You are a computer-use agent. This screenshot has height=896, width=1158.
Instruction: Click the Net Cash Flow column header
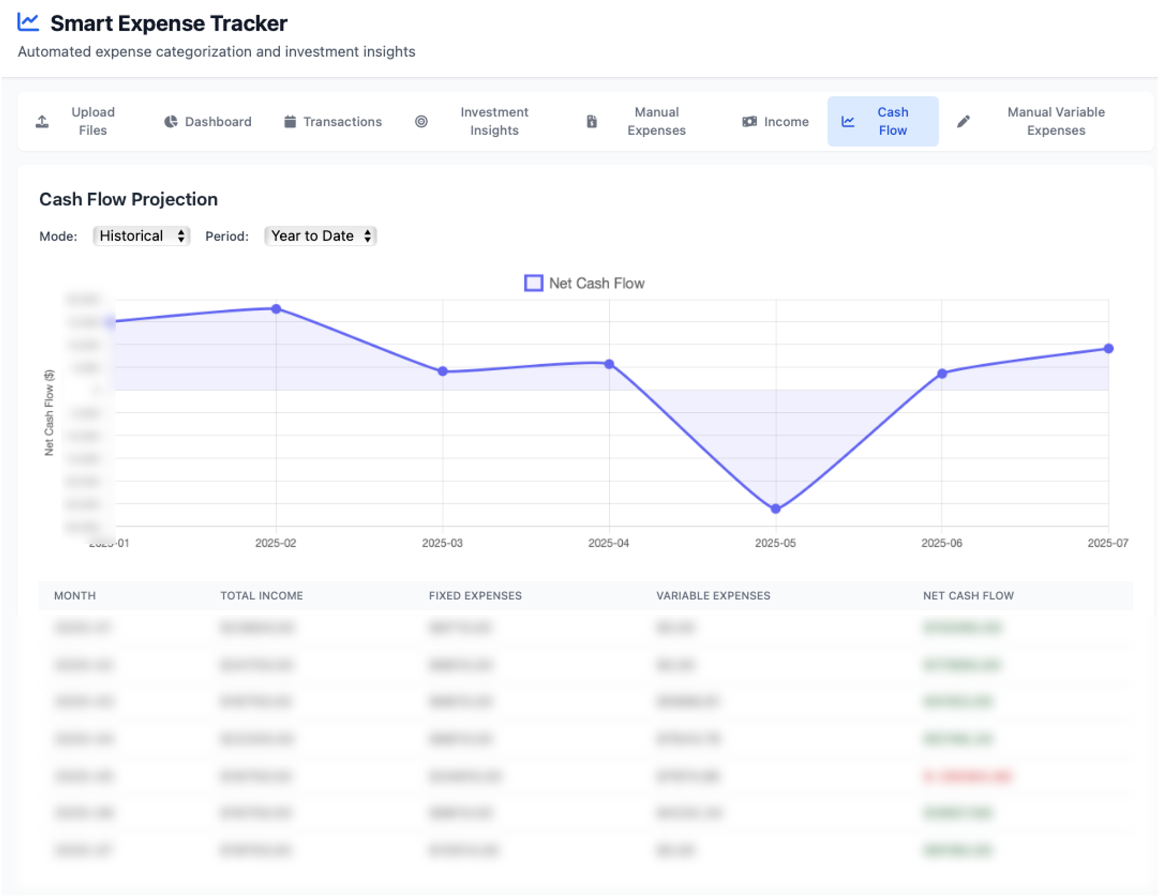click(x=968, y=596)
